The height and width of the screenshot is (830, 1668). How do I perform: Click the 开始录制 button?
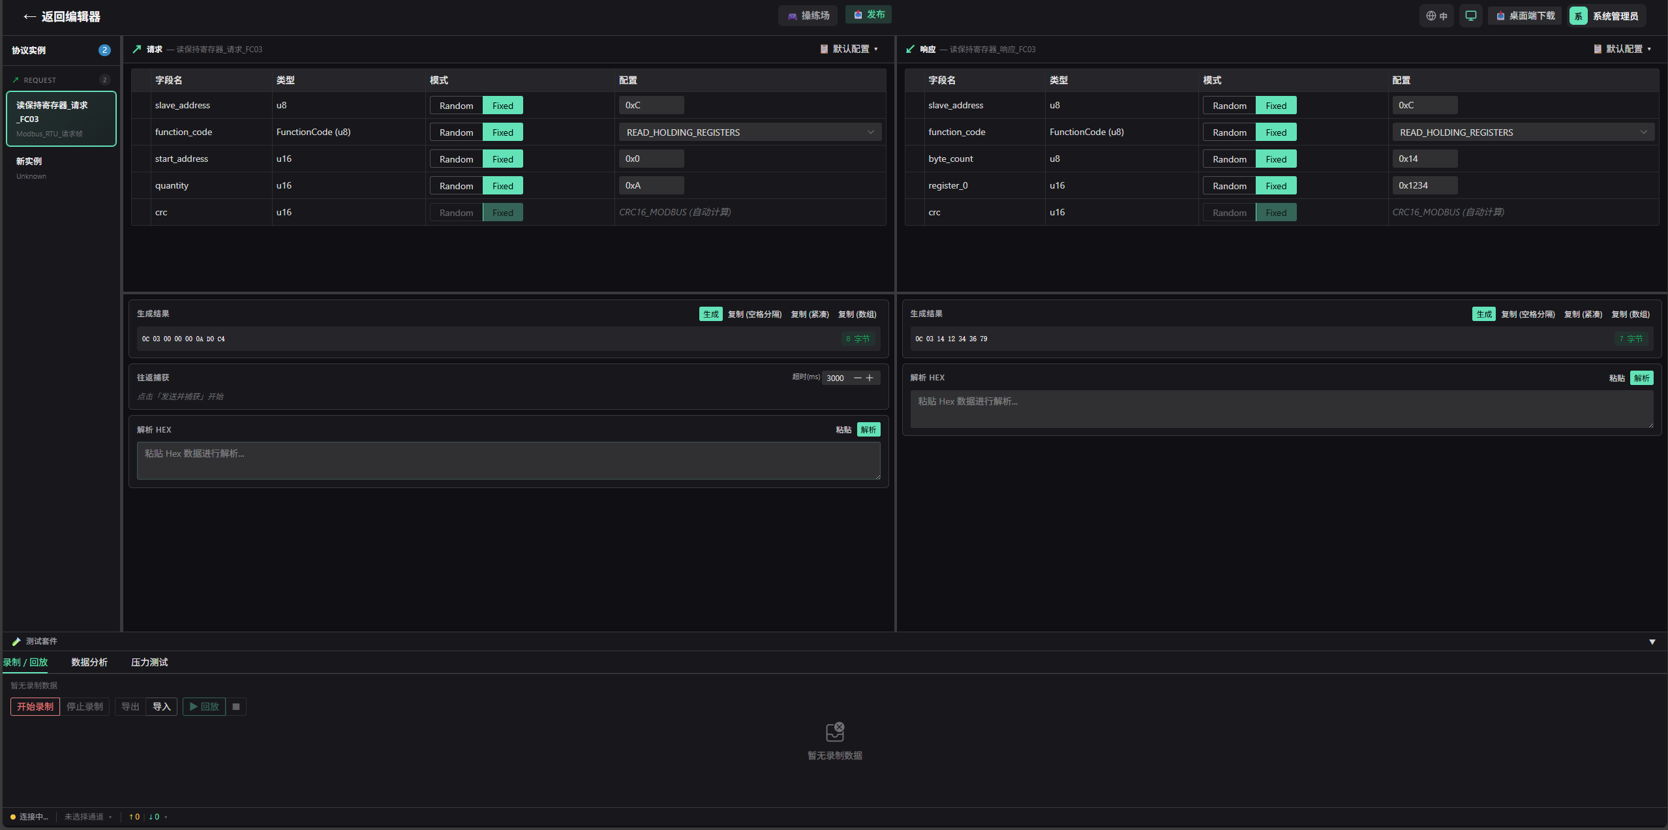point(35,707)
